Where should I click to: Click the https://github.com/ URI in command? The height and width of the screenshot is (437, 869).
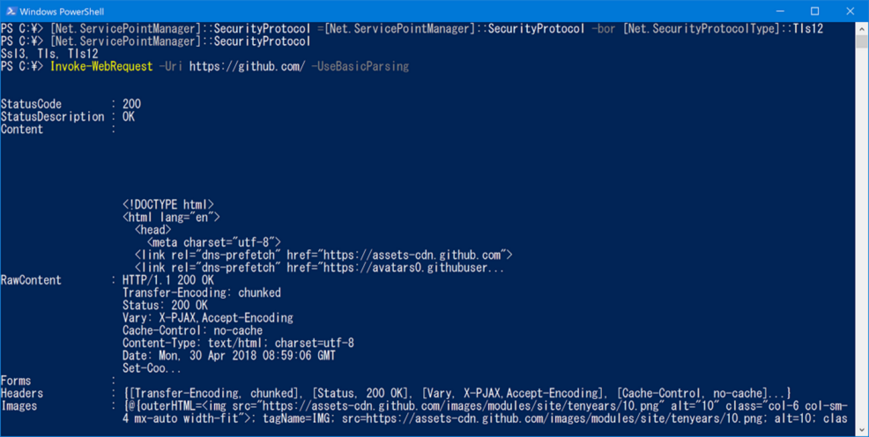[x=247, y=66]
